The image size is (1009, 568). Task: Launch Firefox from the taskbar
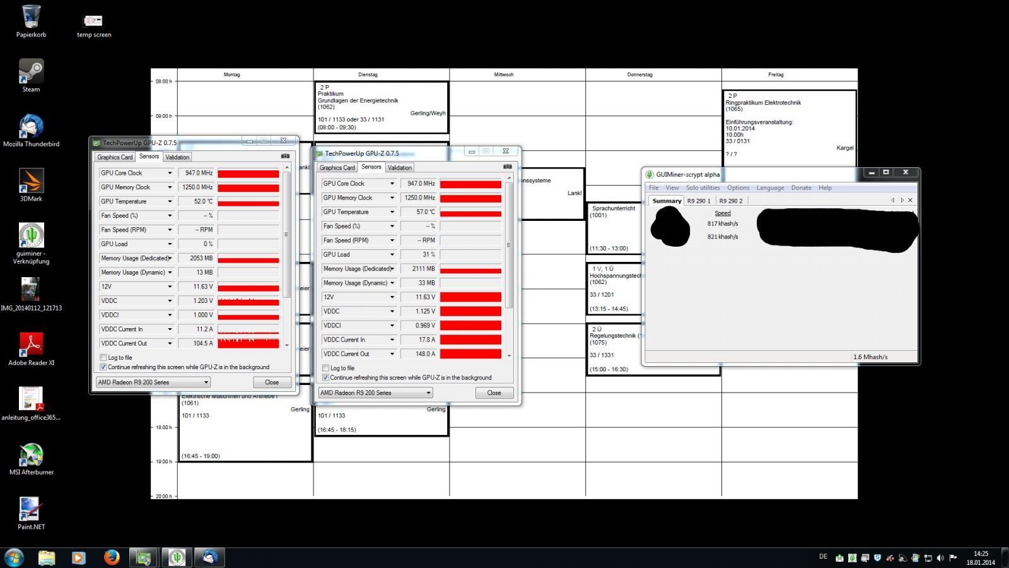(112, 557)
